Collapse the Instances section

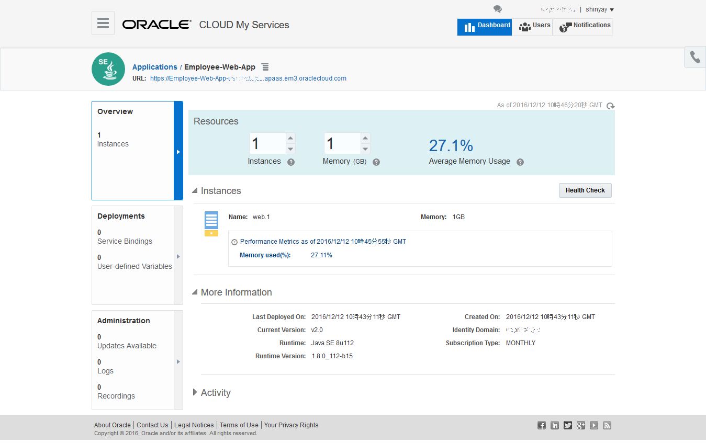pyautogui.click(x=195, y=191)
